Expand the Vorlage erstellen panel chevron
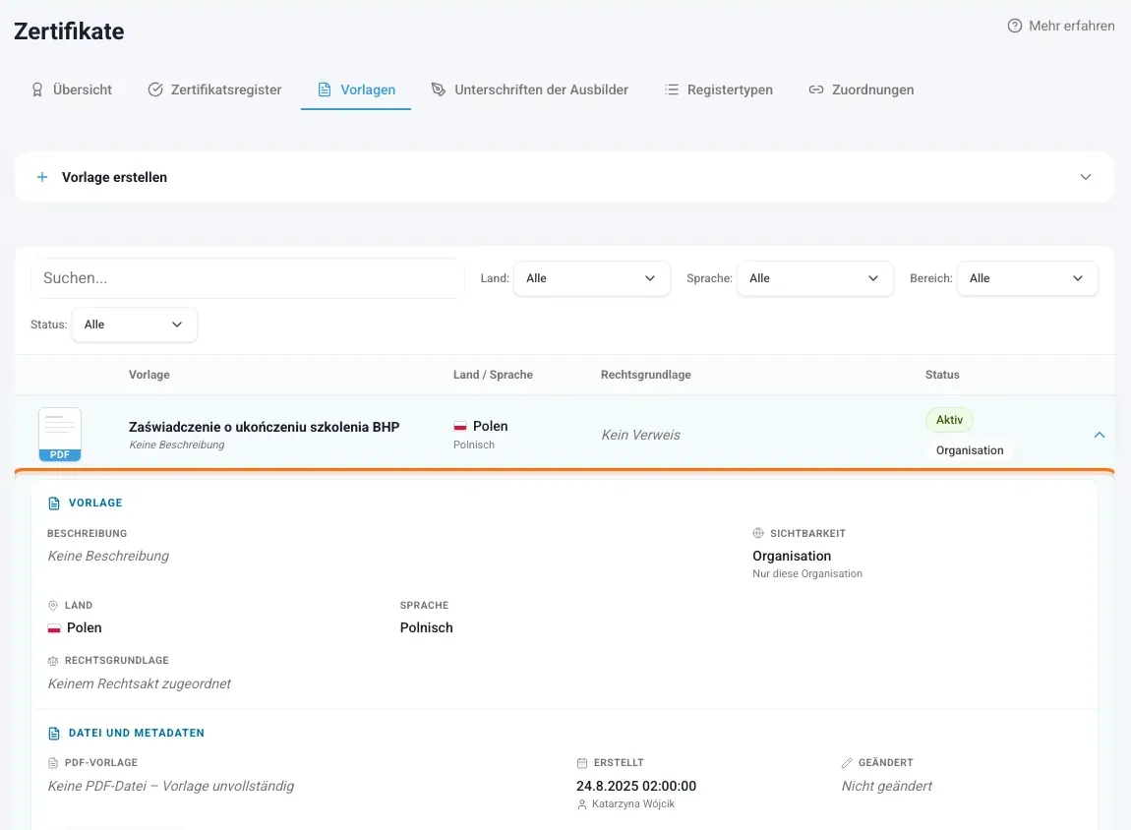Viewport: 1131px width, 830px height. [1086, 177]
